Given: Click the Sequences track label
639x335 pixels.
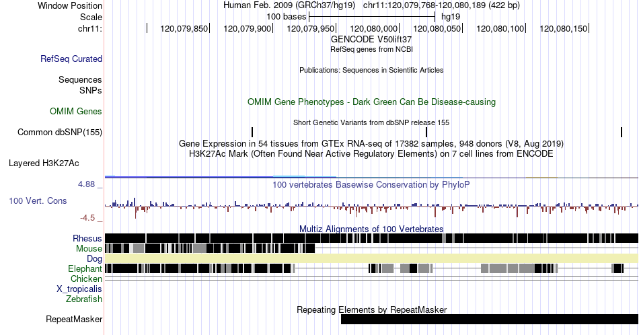Looking at the screenshot, I should click(80, 79).
